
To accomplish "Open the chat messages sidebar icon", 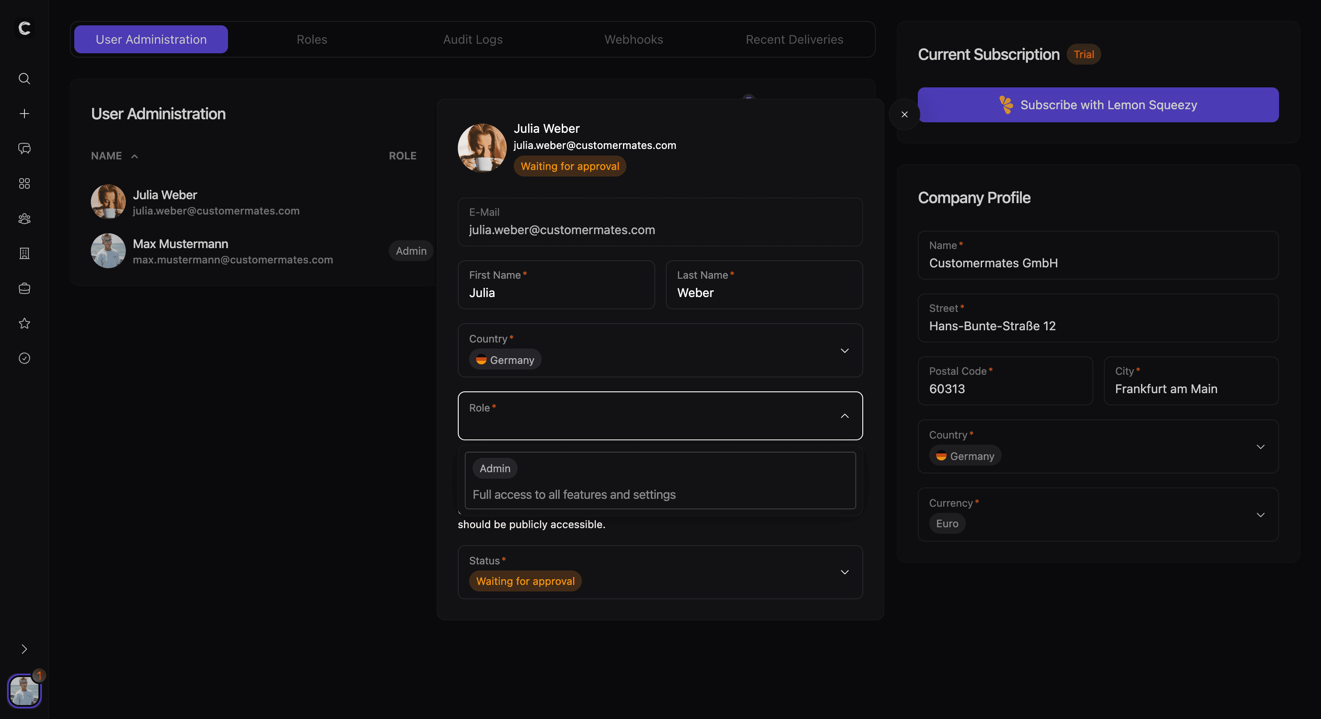I will [24, 149].
